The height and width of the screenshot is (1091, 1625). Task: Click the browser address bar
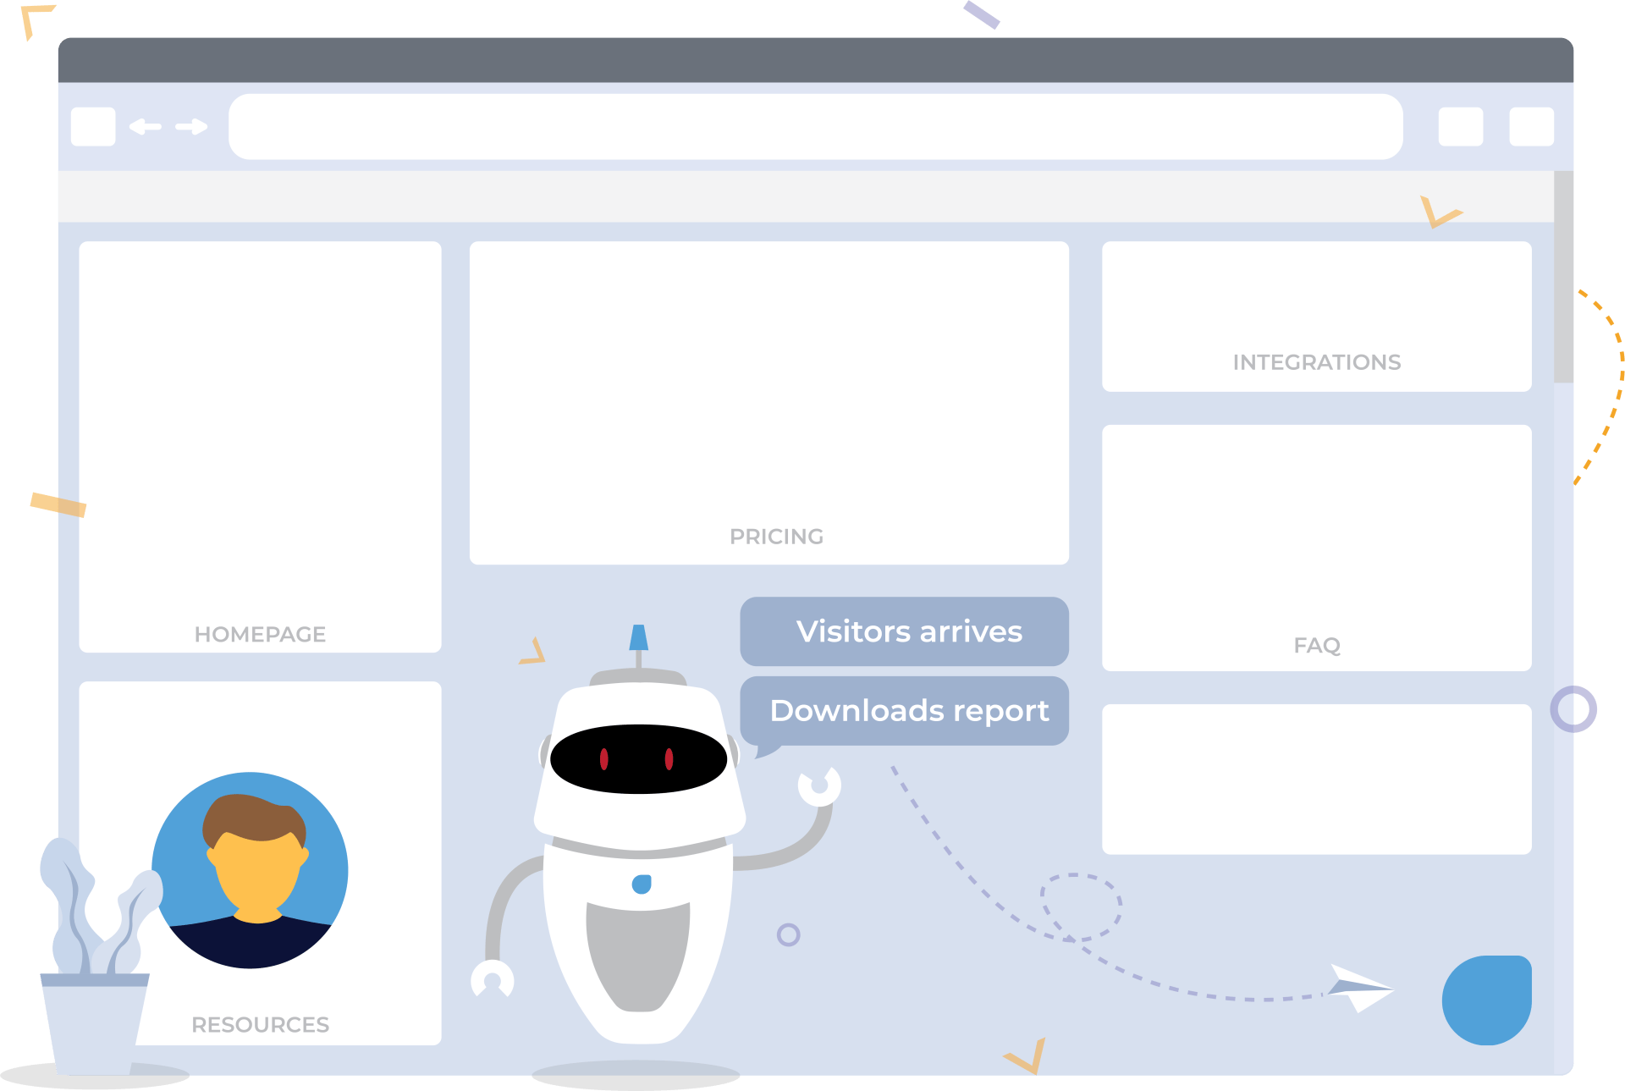tap(815, 127)
